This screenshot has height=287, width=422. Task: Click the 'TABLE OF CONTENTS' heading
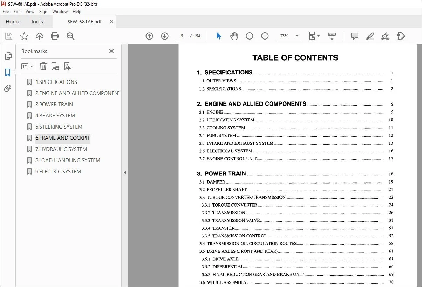295,58
